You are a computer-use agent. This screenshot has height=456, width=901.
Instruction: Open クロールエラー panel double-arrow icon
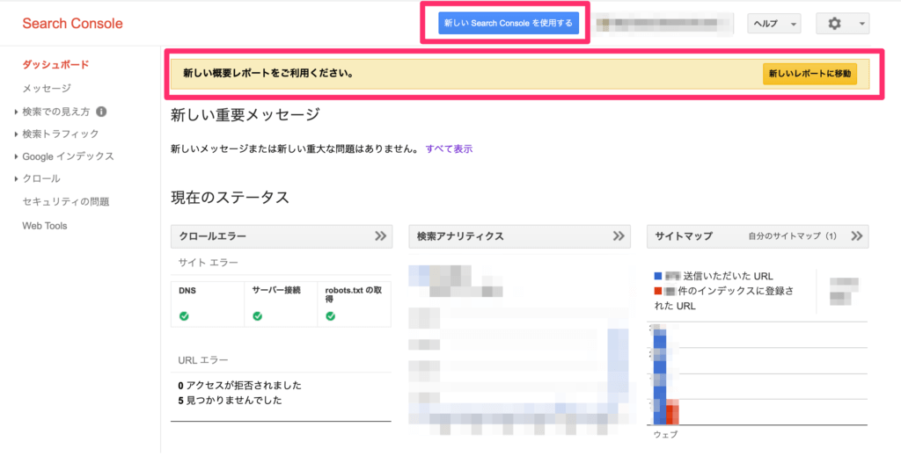pyautogui.click(x=380, y=235)
